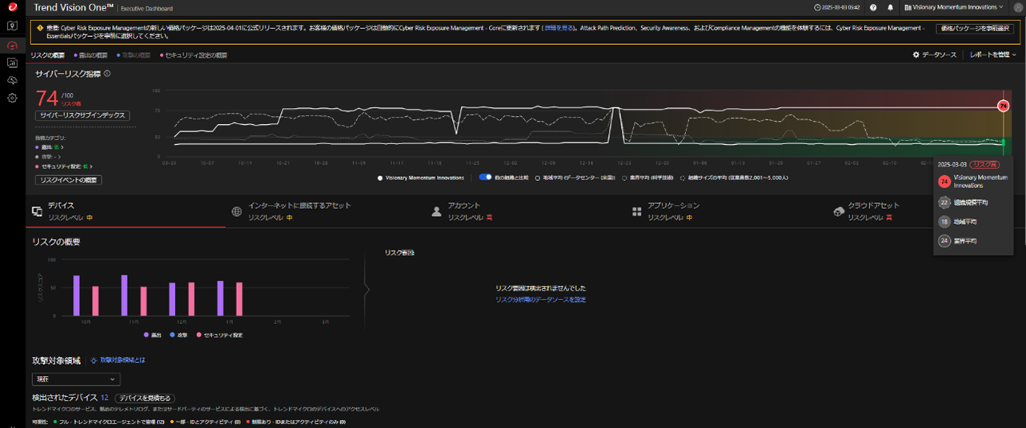1026x428 pixels.
Task: Open the 現在 time period dropdown
Action: pyautogui.click(x=76, y=379)
